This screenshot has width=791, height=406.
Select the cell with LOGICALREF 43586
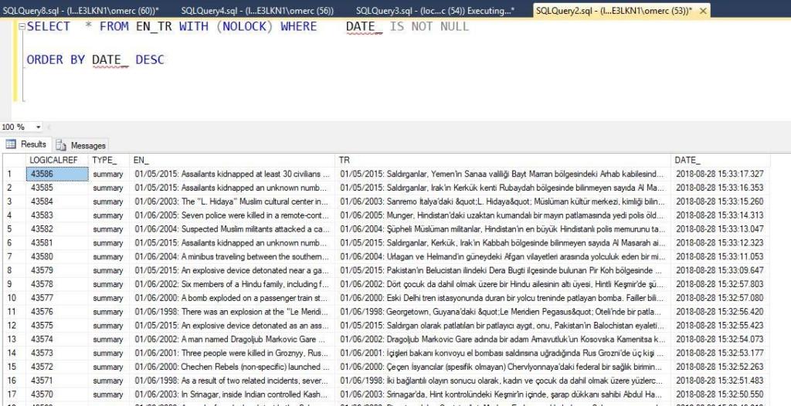[x=56, y=174]
